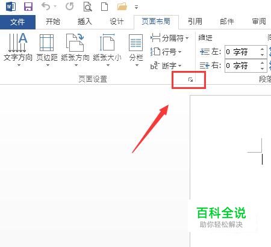The height and width of the screenshot is (247, 271).
Task: Click the right indent icon beside 右
Action: 205,66
